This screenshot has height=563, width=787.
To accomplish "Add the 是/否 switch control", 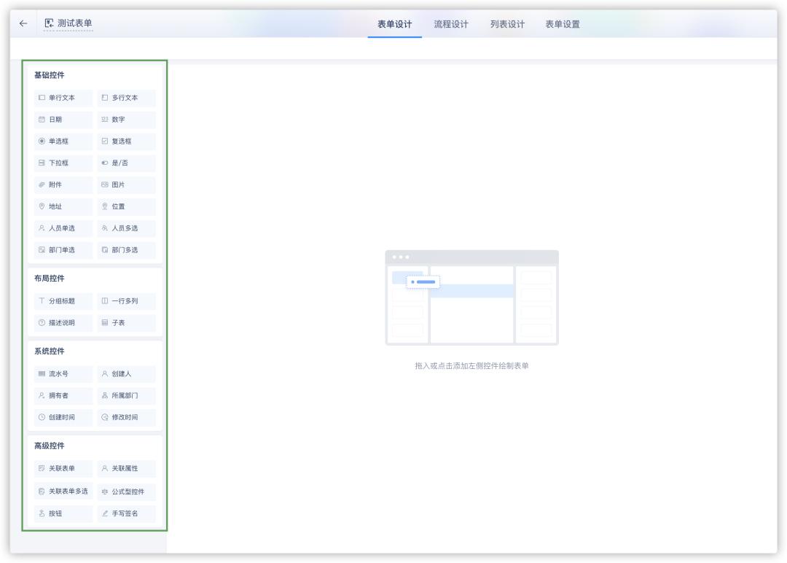I will [x=127, y=163].
